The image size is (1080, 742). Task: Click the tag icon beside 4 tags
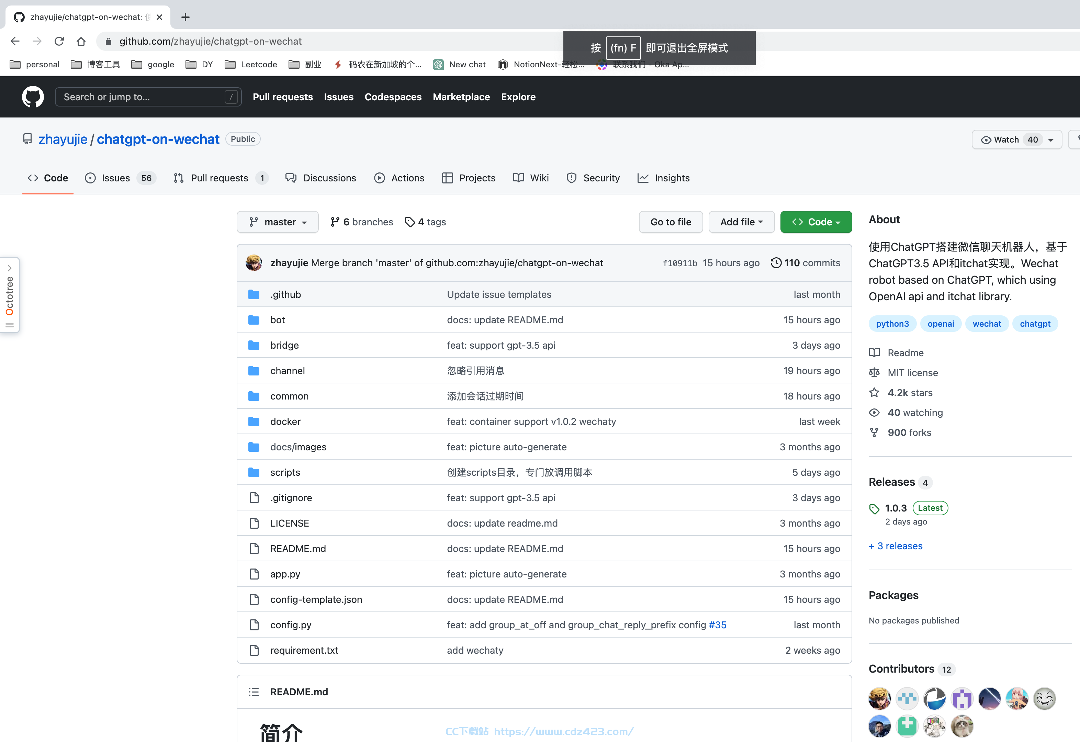point(409,222)
